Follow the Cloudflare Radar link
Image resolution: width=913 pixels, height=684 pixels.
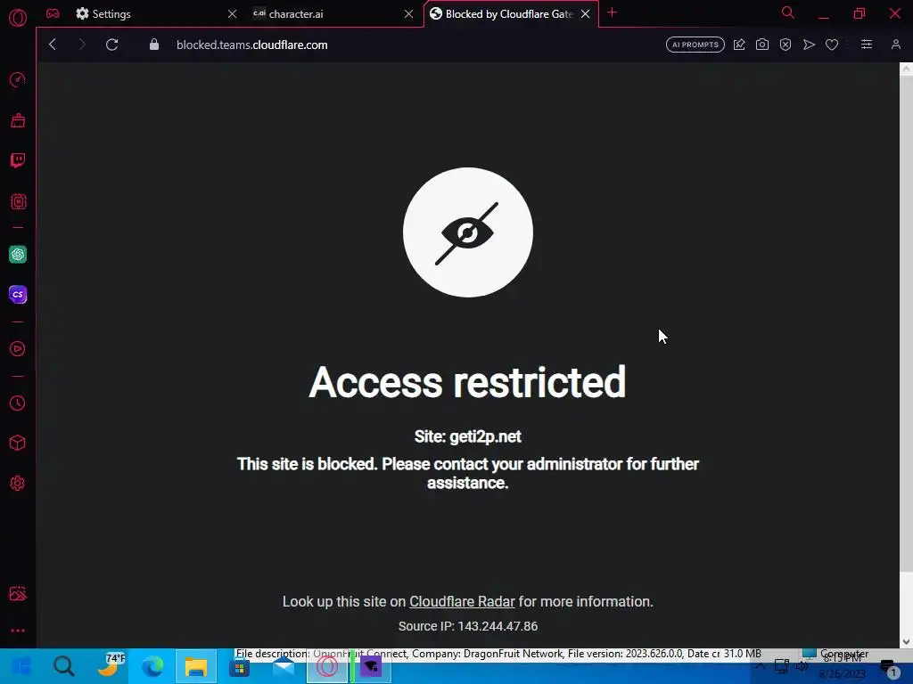(462, 601)
